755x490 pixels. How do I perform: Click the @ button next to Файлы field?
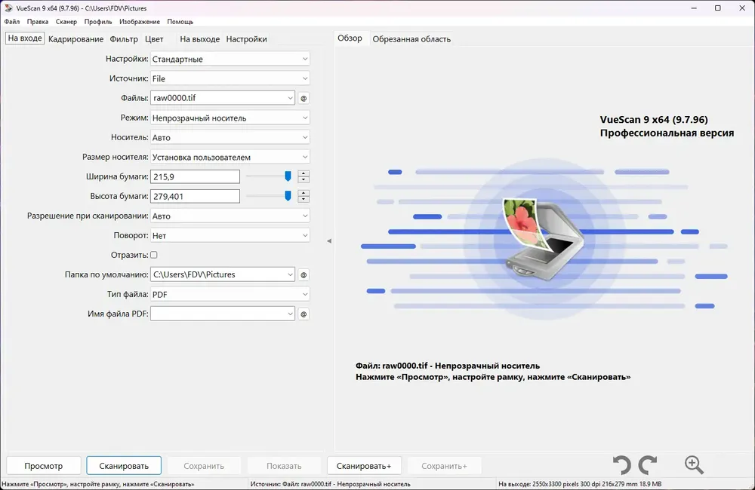pyautogui.click(x=304, y=98)
